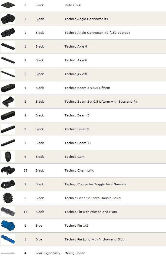Click the Technic Axle 8 part name
This screenshot has width=166, height=258.
click(76, 74)
